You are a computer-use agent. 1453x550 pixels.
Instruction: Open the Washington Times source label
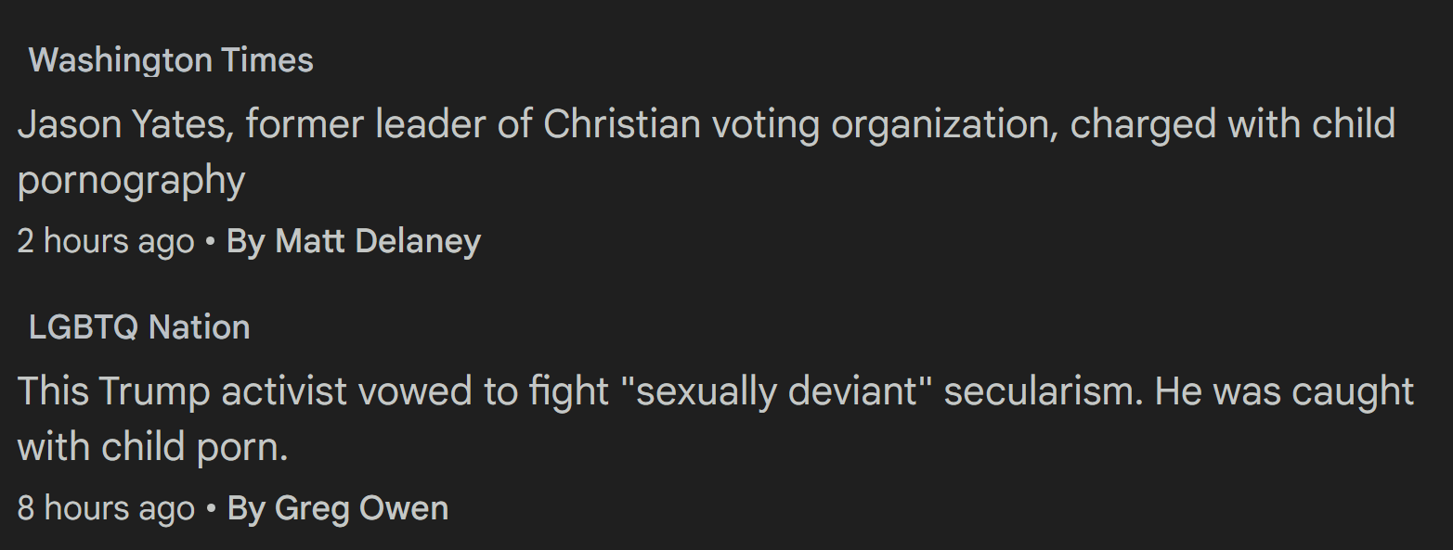[171, 60]
